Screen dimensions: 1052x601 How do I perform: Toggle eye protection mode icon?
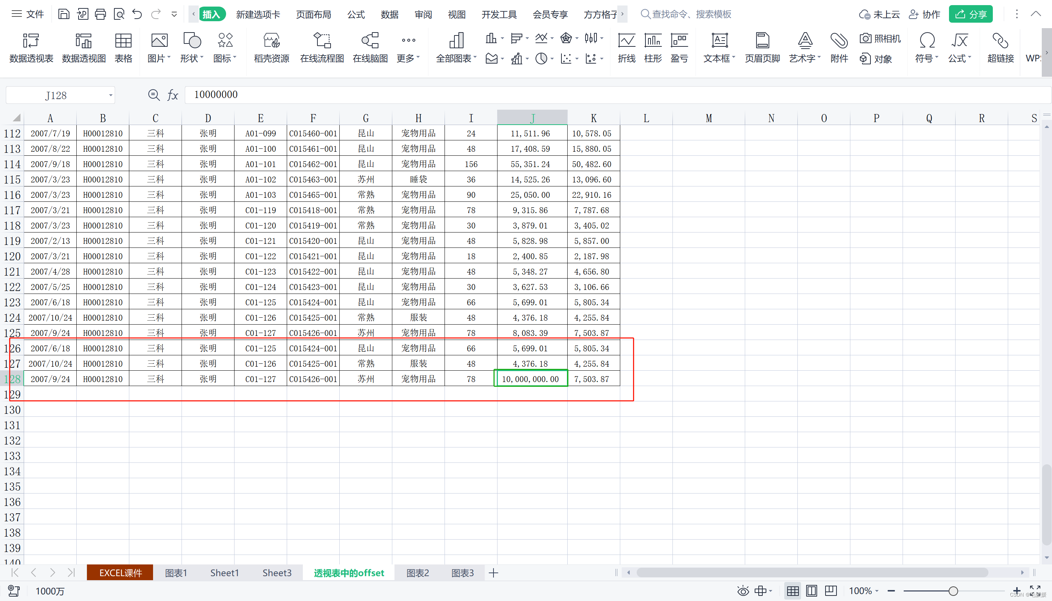(x=743, y=591)
